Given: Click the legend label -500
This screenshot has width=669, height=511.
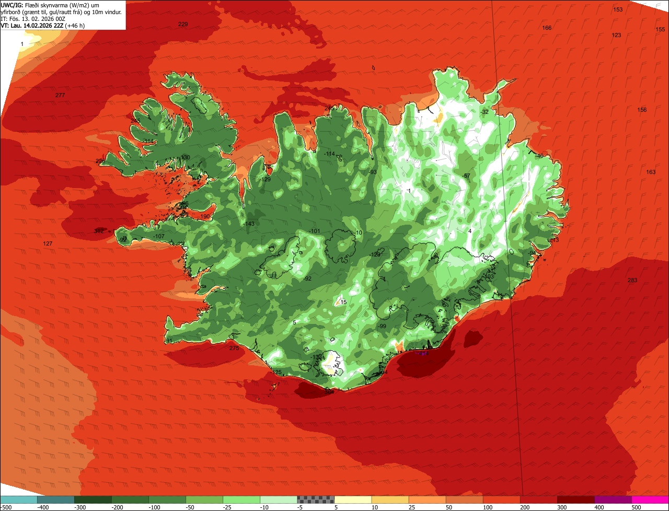Looking at the screenshot, I should tap(5, 507).
